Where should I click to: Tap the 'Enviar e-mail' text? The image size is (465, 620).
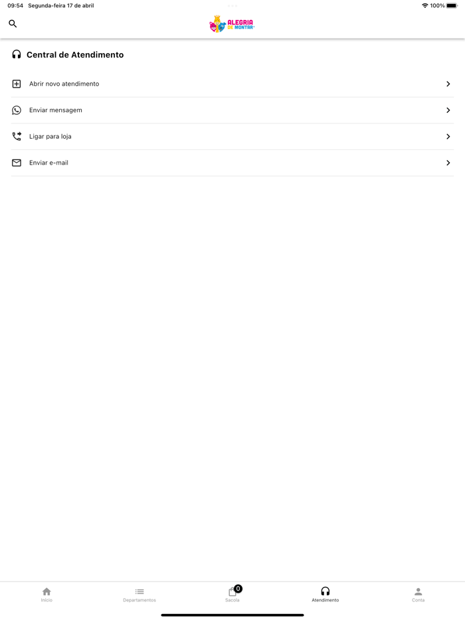(48, 163)
